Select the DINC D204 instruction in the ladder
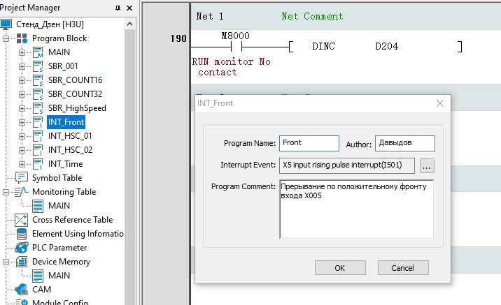Screen dimensions: 501x305 click(x=375, y=47)
